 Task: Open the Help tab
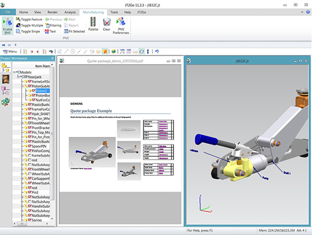click(127, 12)
